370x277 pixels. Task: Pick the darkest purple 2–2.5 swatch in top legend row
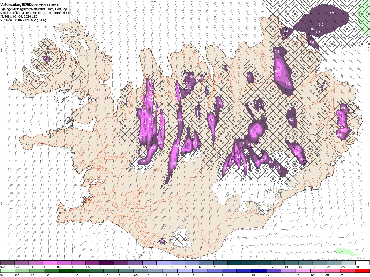(107, 263)
